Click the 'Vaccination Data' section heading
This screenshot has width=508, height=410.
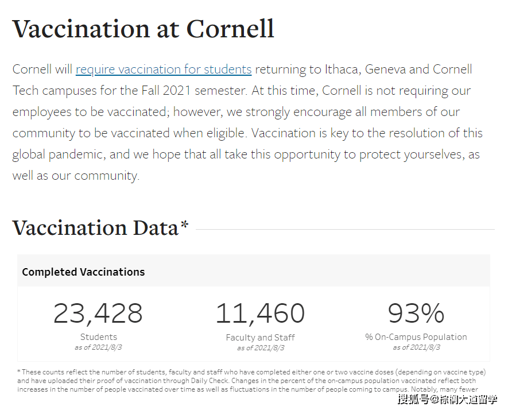click(95, 228)
